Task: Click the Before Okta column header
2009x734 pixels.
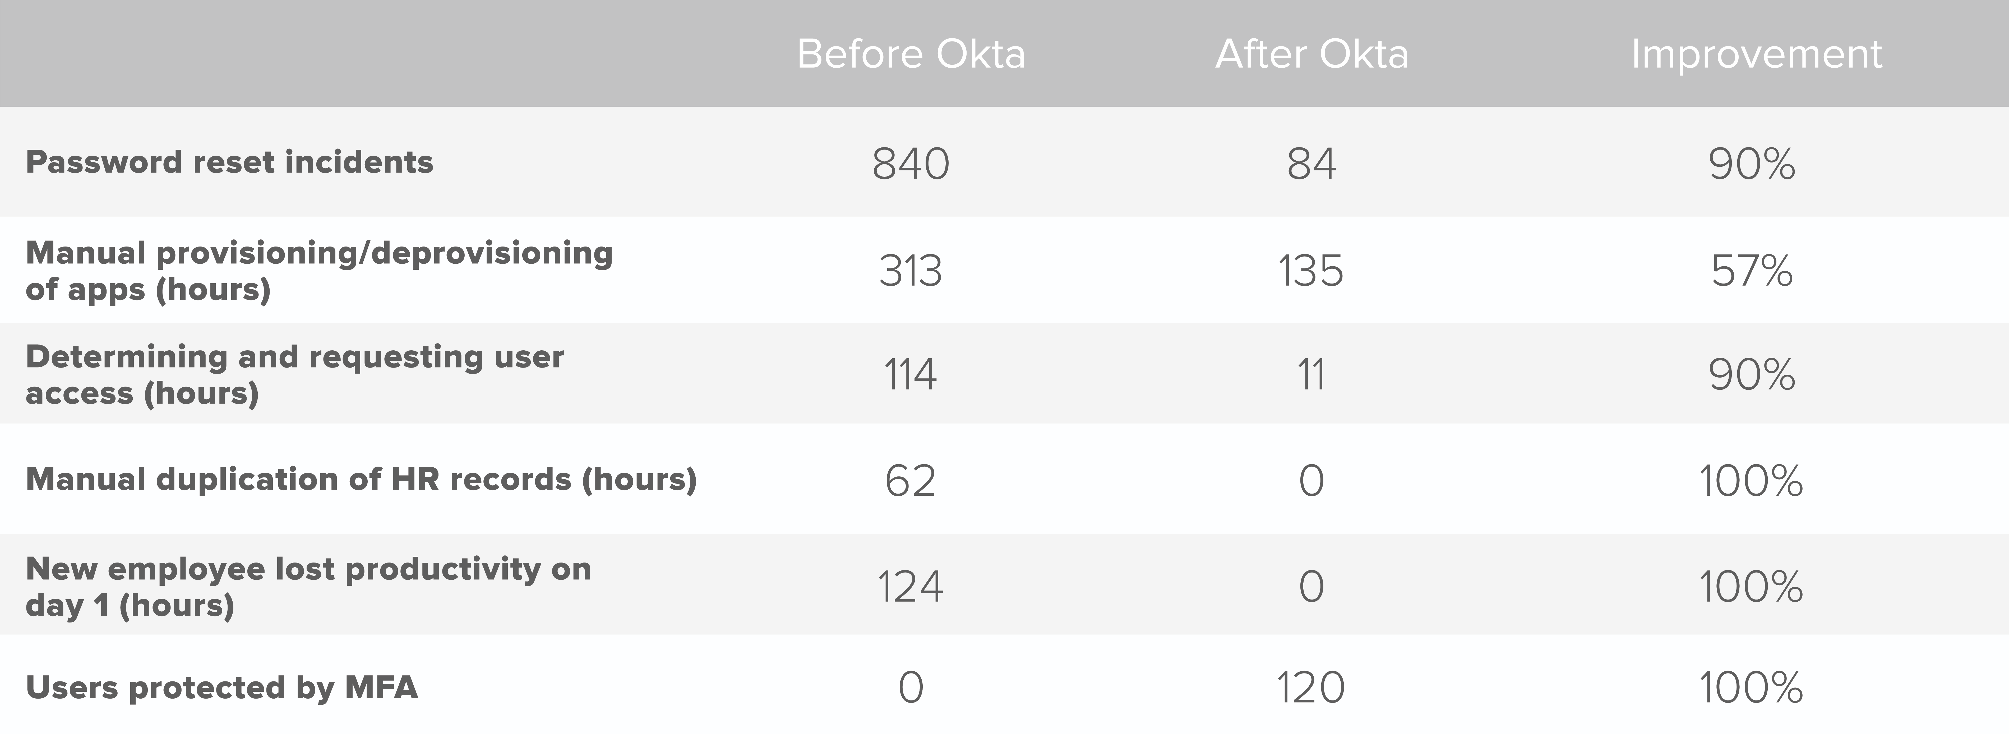Action: [911, 54]
